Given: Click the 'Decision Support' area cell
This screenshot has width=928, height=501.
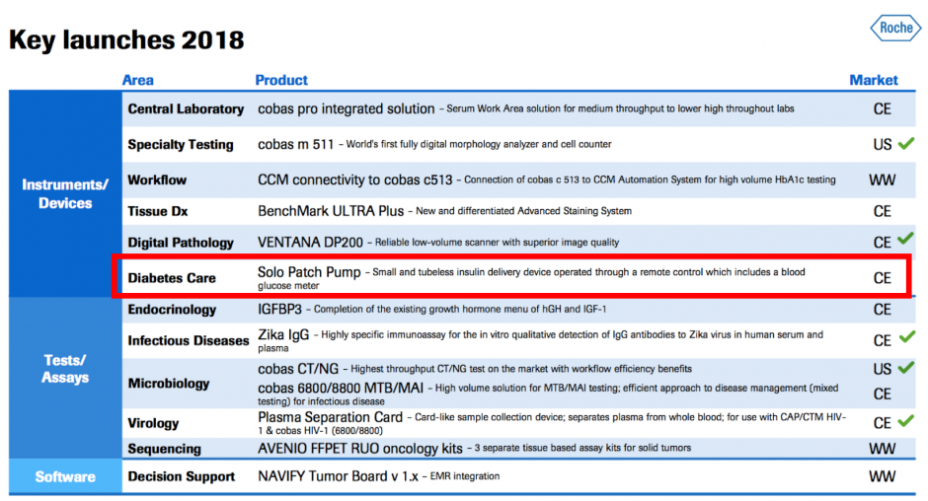Looking at the screenshot, I should pos(181,476).
